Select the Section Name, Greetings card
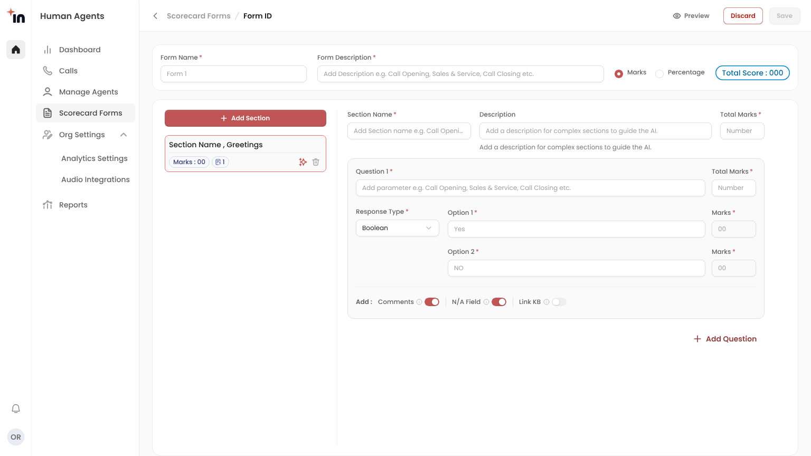The width and height of the screenshot is (811, 456). point(246,154)
